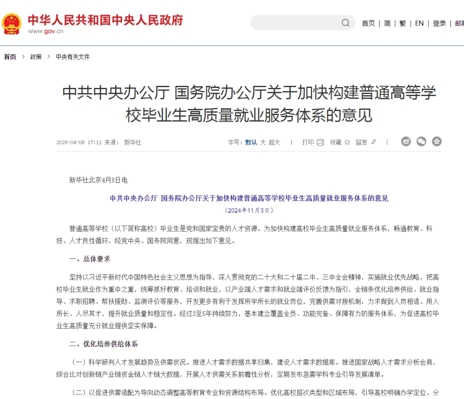This screenshot has height=399, width=464.
Task: Switch page to 繁 traditional Chinese
Action: pyautogui.click(x=403, y=23)
